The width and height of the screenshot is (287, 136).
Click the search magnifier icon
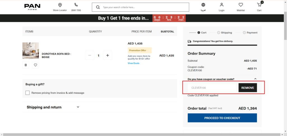coord(98,7)
